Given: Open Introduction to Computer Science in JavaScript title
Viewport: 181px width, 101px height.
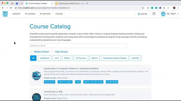Looking at the screenshot, I should (x=71, y=68).
